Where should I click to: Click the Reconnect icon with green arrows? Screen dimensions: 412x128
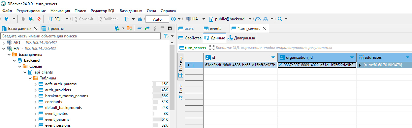click(31, 19)
